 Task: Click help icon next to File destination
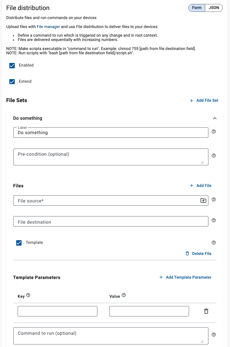pyautogui.click(x=214, y=220)
